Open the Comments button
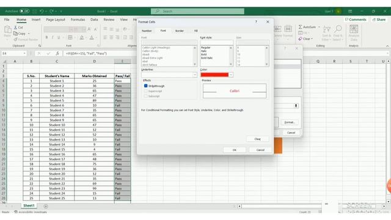 pos(356,20)
